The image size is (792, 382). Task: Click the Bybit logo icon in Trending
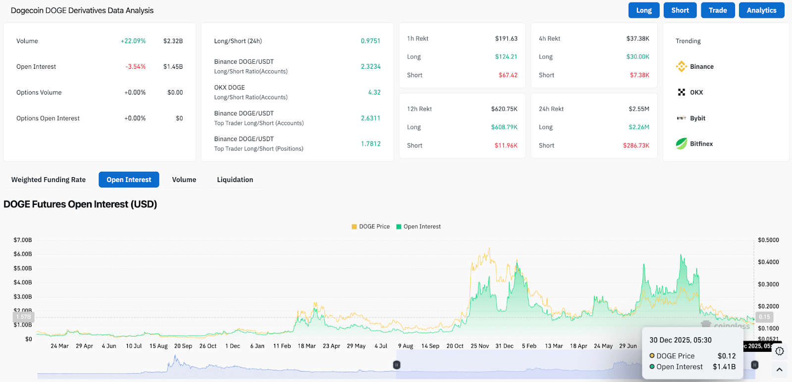coord(681,118)
